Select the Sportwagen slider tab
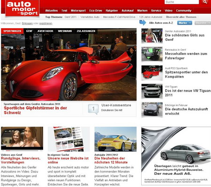This screenshot has width=211, height=187. click(x=12, y=31)
